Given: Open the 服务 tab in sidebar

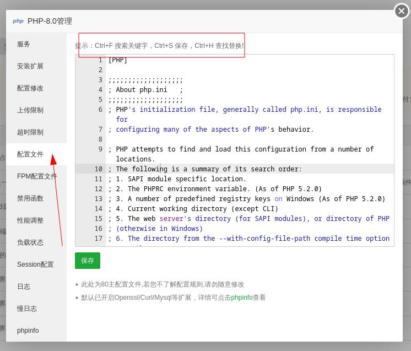Looking at the screenshot, I should click(24, 44).
